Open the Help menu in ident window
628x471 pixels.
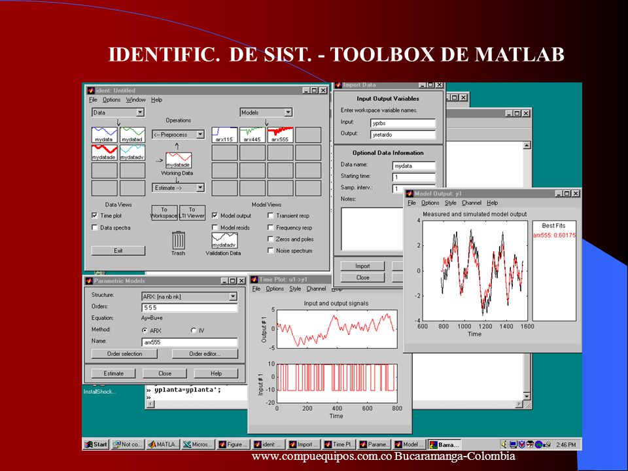[x=156, y=99]
